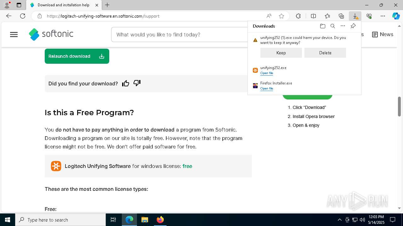
Task: Open the News section
Action: (383, 35)
